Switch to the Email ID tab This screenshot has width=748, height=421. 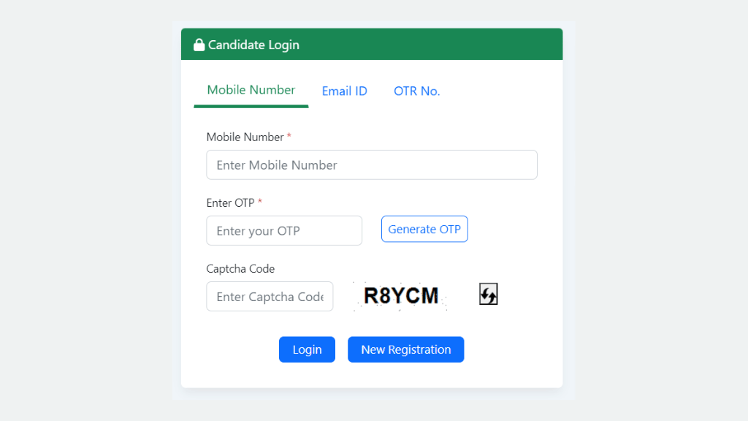[344, 91]
